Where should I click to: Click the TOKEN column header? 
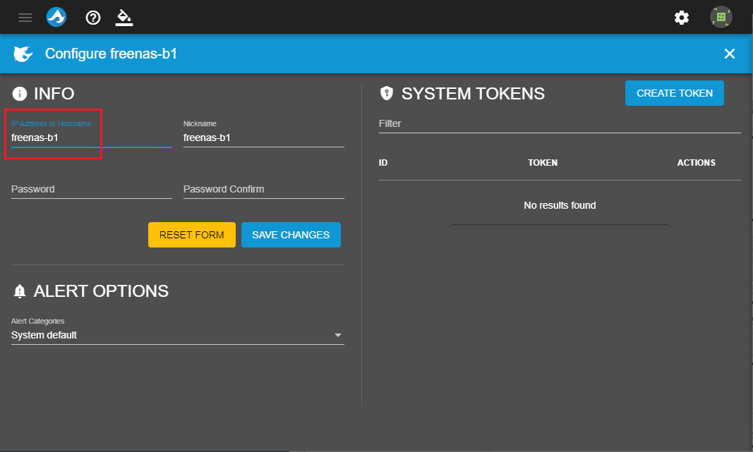point(543,163)
